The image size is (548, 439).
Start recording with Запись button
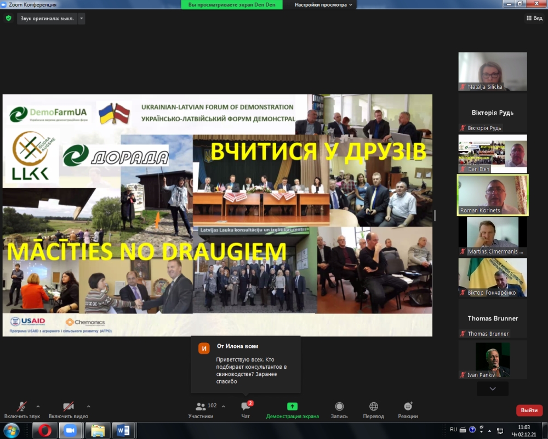tap(339, 407)
